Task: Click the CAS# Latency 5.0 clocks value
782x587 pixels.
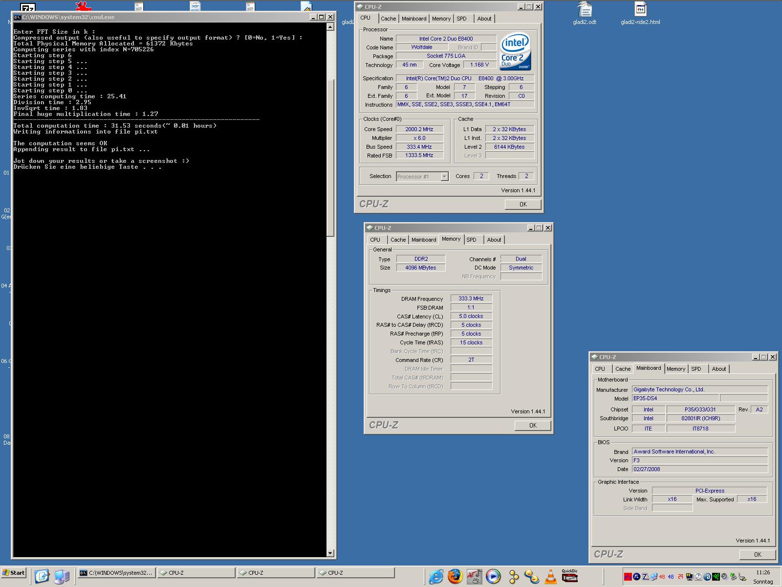Action: pos(471,316)
